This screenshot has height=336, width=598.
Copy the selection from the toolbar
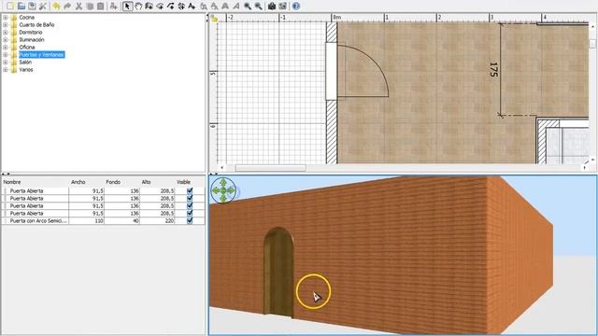tap(90, 7)
